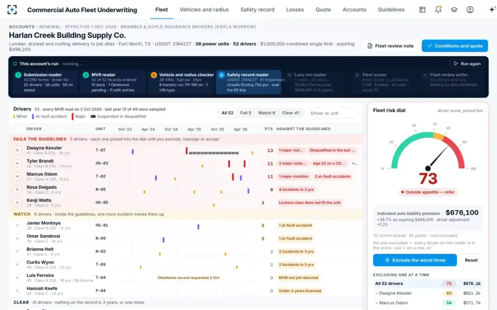This screenshot has height=310, width=497.
Task: Click the ACCOUNTS breadcrumb link
Action: 22,27
